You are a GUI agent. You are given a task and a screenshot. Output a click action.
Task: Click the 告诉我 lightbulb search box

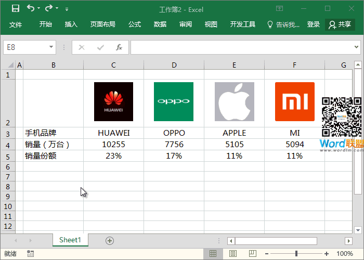click(x=283, y=24)
